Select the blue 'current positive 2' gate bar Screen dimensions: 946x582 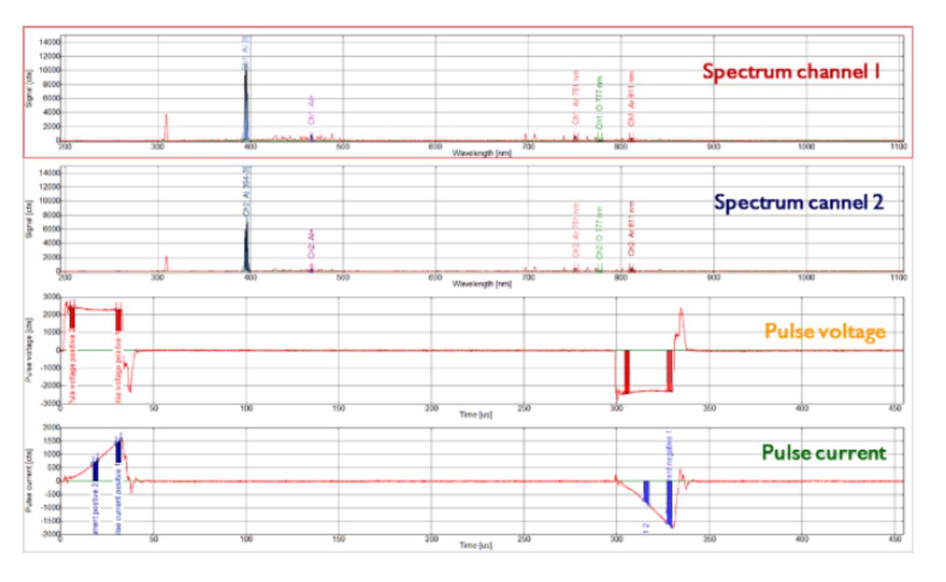coord(96,468)
